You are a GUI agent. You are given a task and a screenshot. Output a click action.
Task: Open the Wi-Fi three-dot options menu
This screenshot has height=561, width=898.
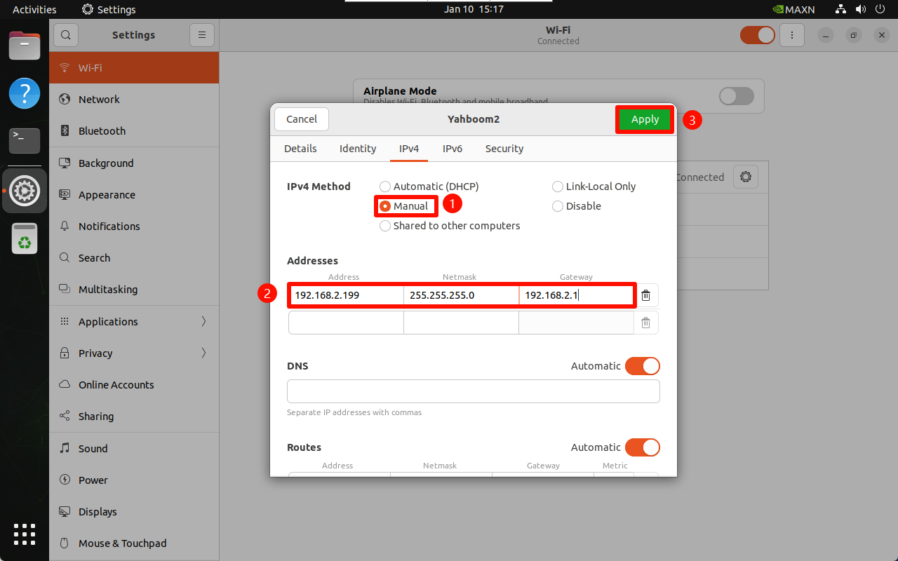click(x=792, y=35)
